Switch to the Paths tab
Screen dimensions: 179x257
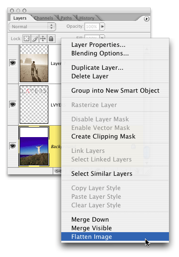point(66,18)
